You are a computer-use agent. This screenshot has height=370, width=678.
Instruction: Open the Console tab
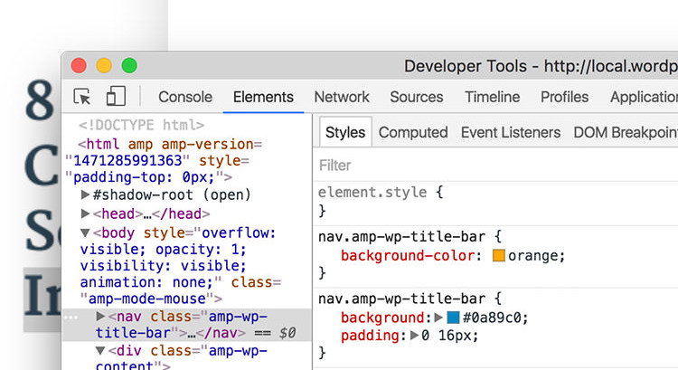pos(185,97)
